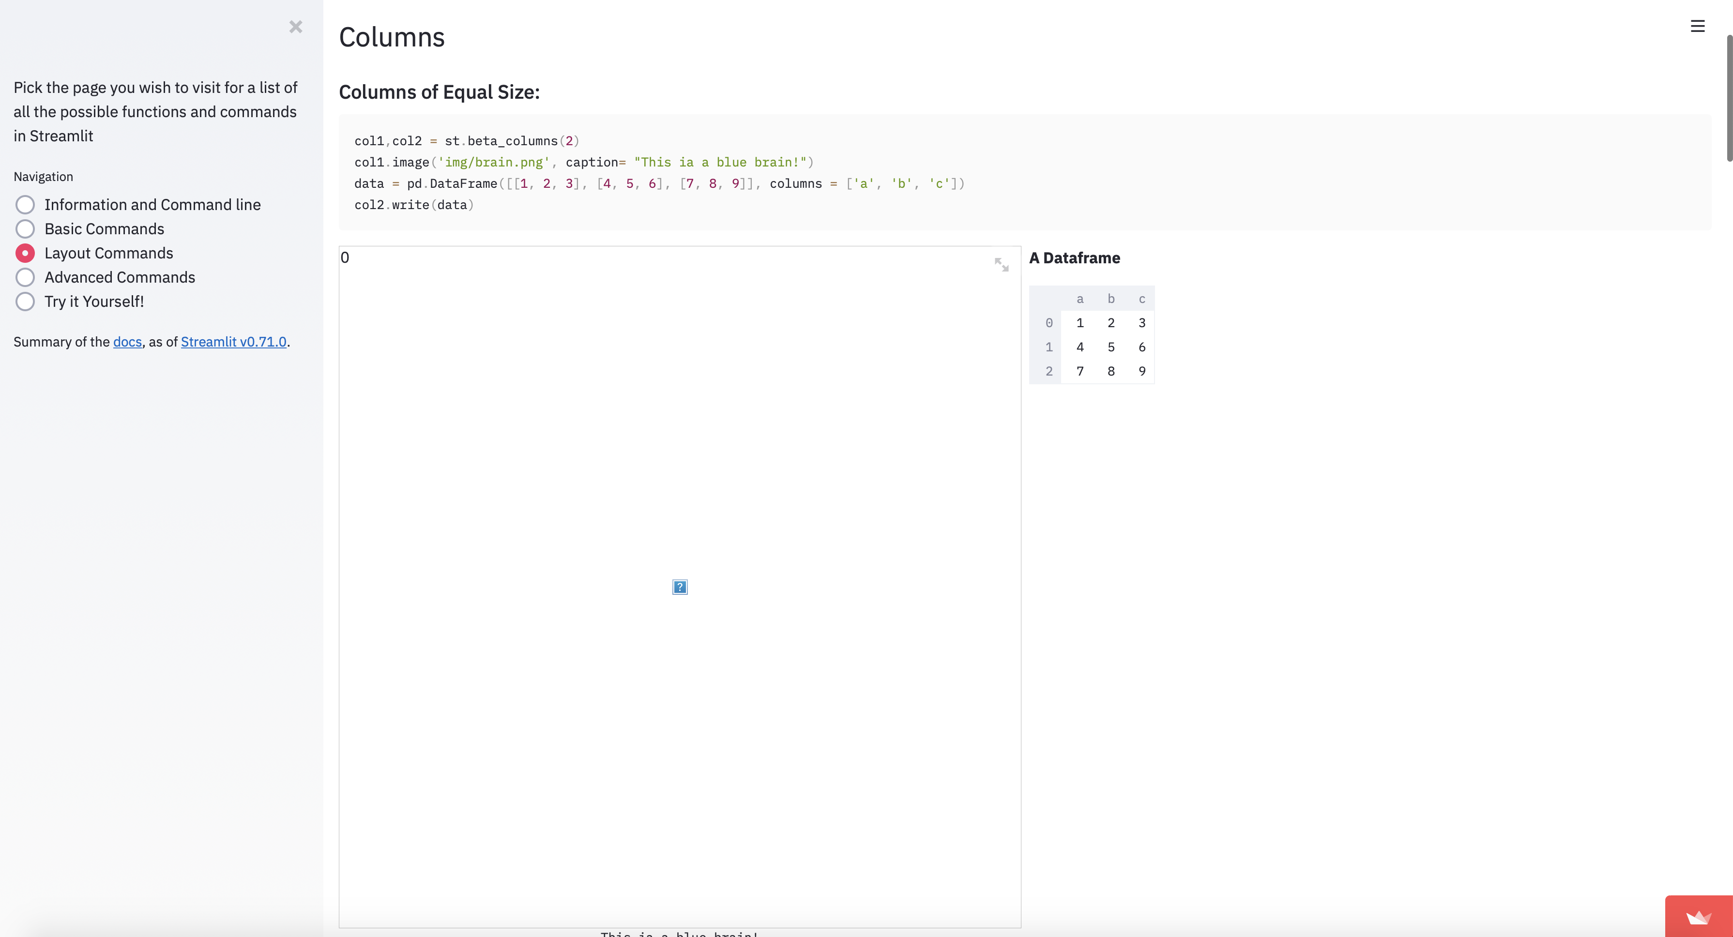The width and height of the screenshot is (1733, 937).
Task: Expand the image to fullscreen
Action: tap(1001, 264)
